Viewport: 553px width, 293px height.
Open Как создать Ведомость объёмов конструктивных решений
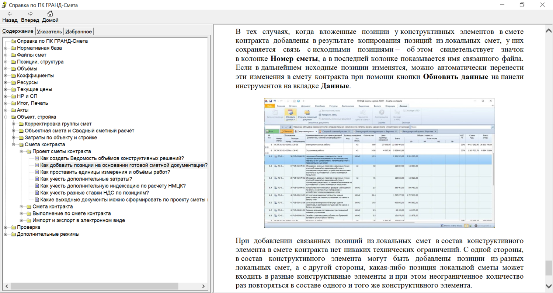[112, 158]
